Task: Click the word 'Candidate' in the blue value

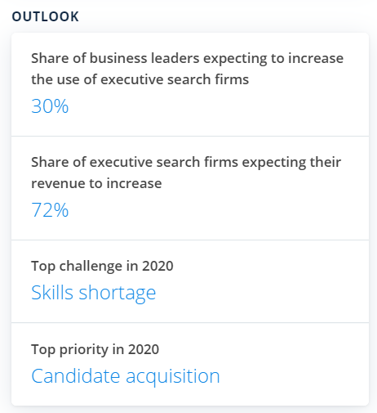Action: [76, 376]
